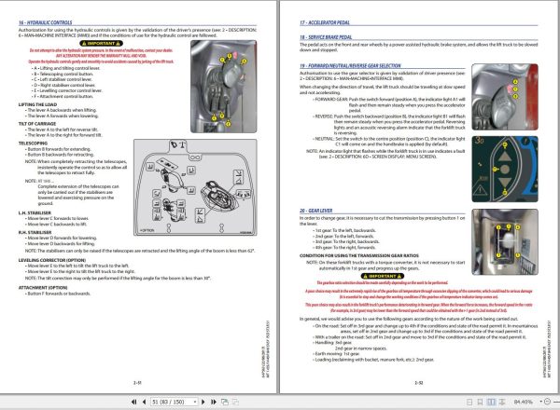Image resolution: width=560 pixels, height=410 pixels.
Task: Click the gear lever photo
Action: (x=505, y=241)
